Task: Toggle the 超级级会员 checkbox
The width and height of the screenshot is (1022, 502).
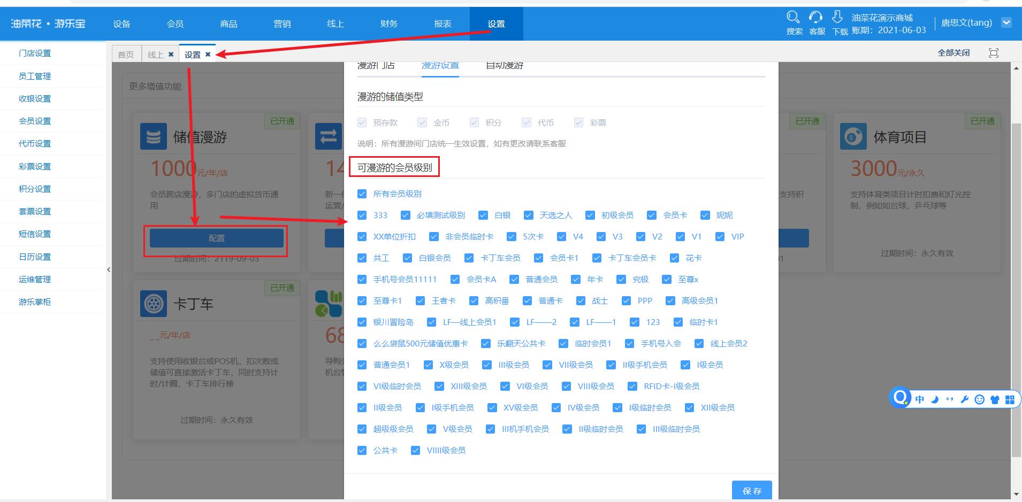Action: pyautogui.click(x=362, y=429)
